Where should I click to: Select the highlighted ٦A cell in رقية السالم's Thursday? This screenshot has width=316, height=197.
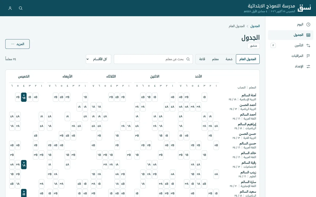(x=24, y=165)
